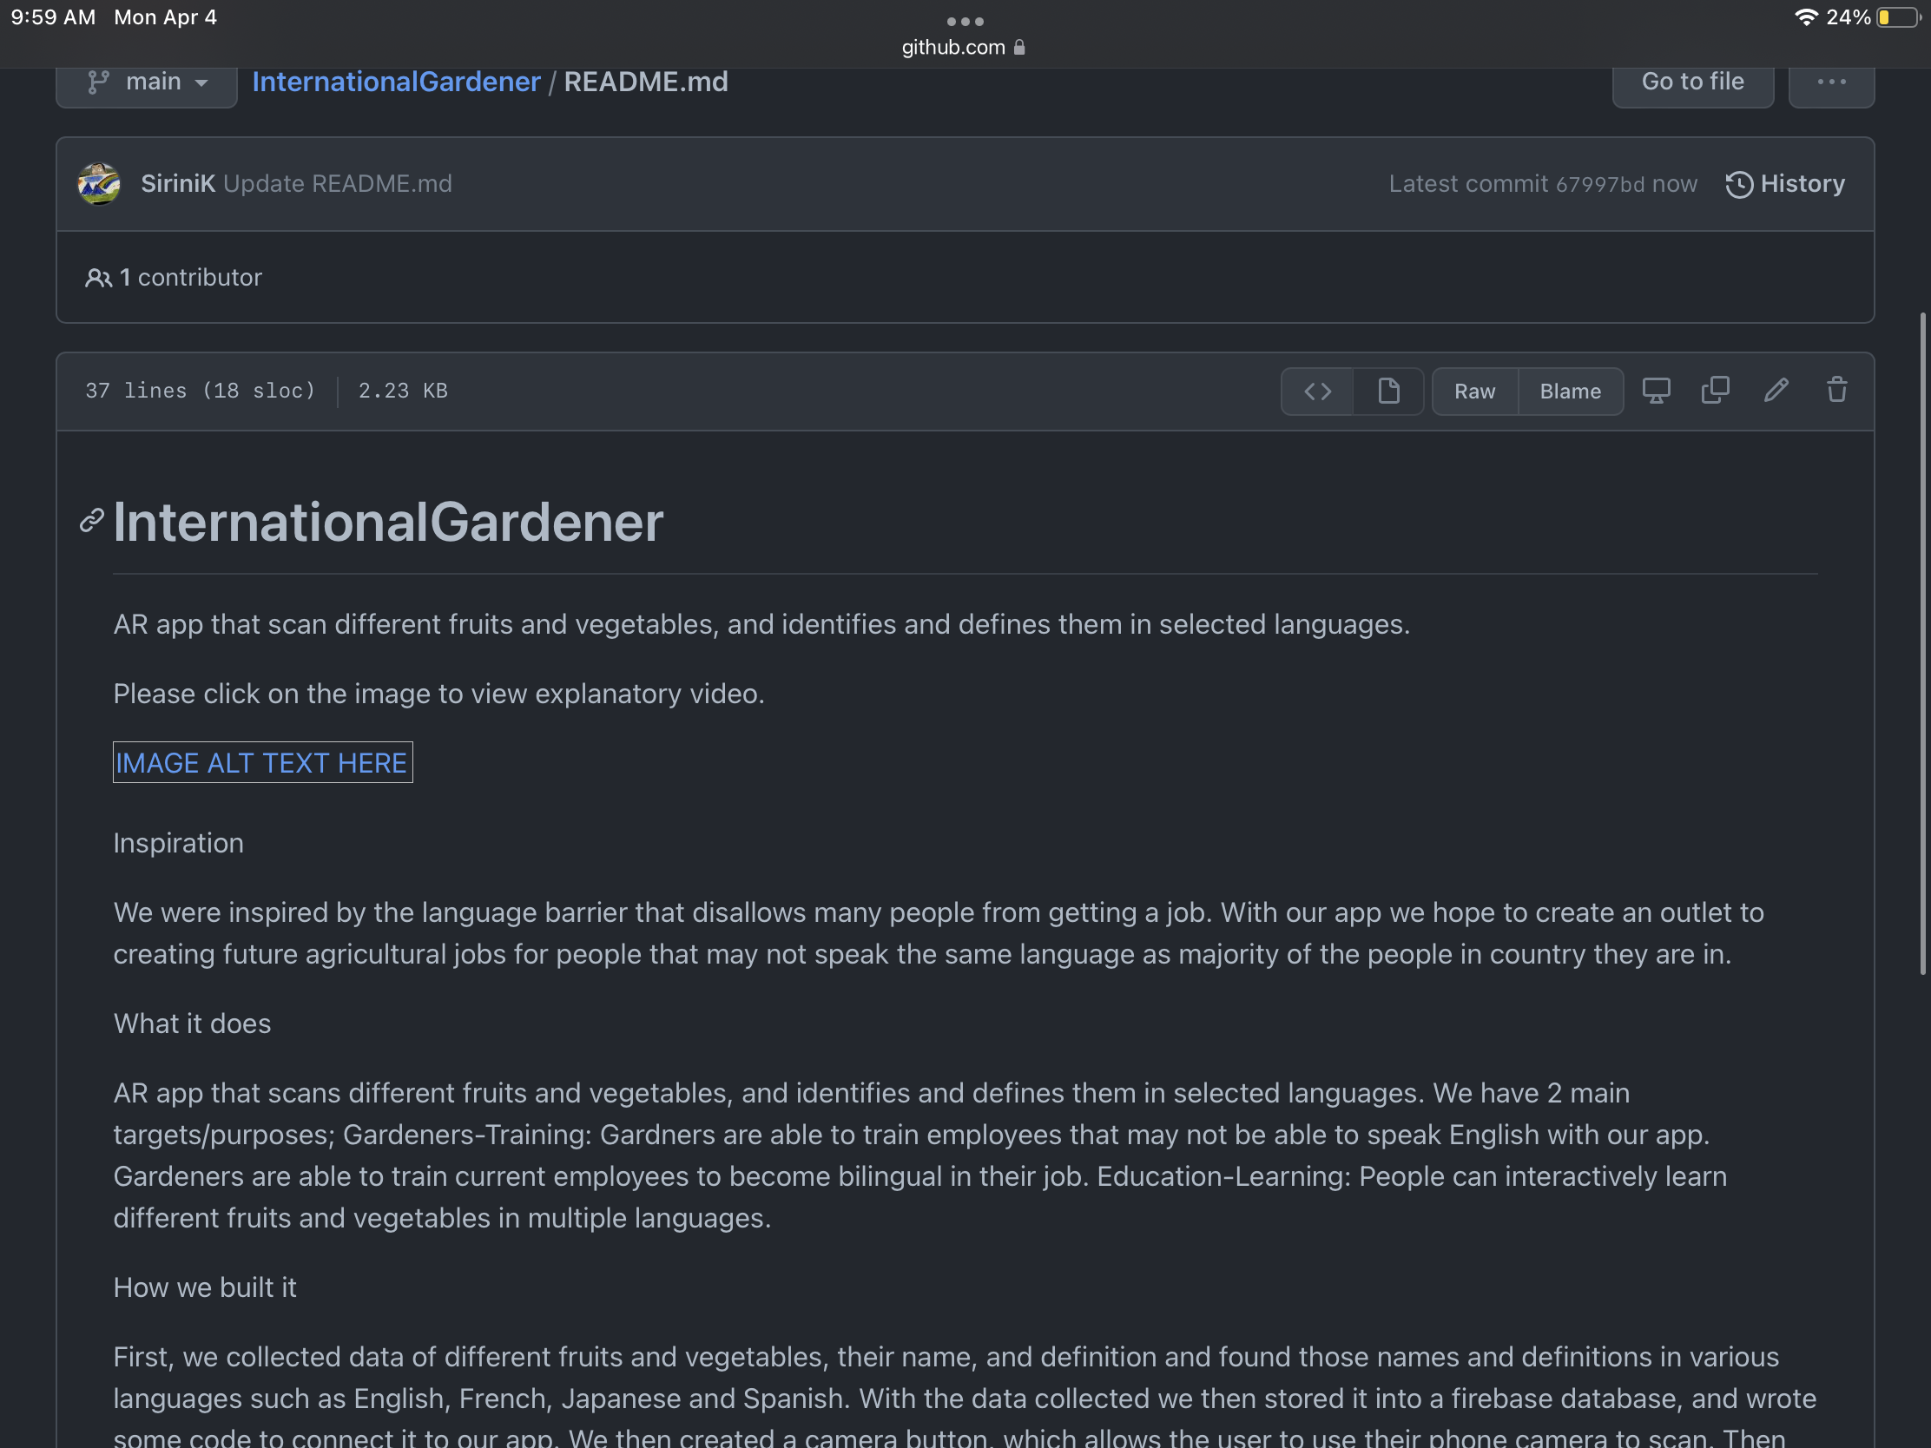Open commit History
The height and width of the screenshot is (1448, 1931).
click(1785, 184)
